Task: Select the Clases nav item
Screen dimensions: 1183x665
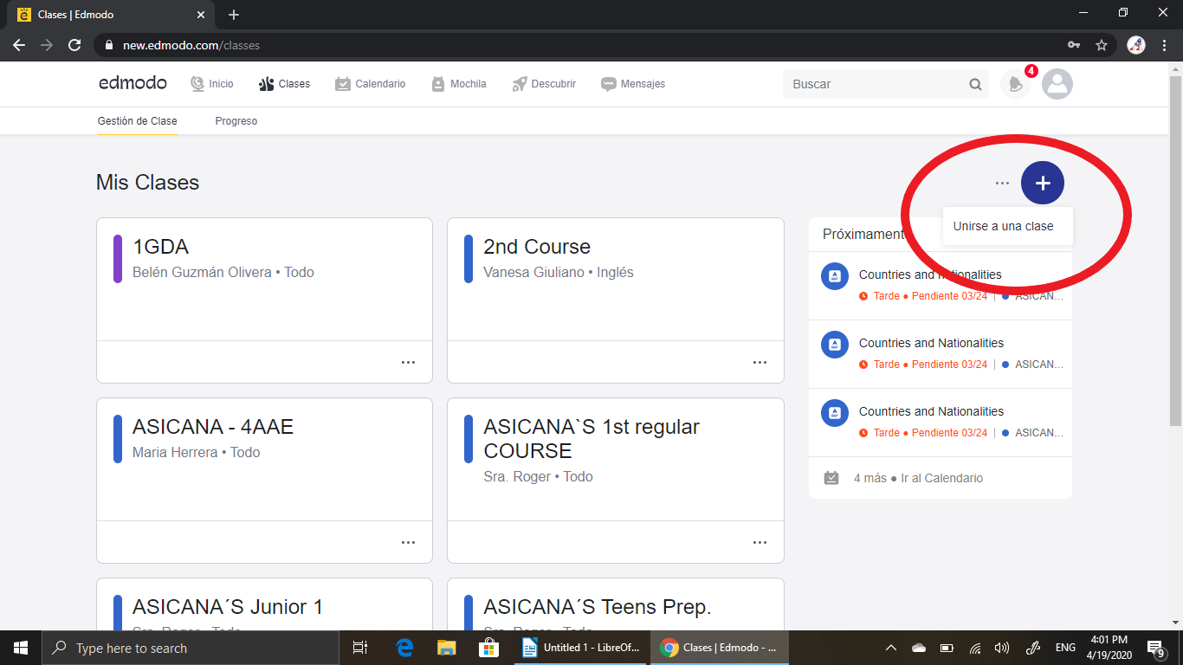Action: [x=284, y=84]
